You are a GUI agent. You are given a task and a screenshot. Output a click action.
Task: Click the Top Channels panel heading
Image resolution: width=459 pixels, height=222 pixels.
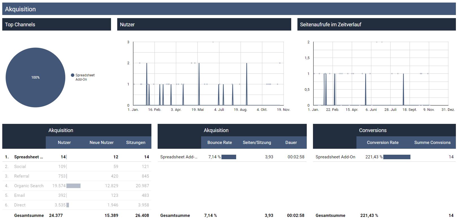pos(20,25)
